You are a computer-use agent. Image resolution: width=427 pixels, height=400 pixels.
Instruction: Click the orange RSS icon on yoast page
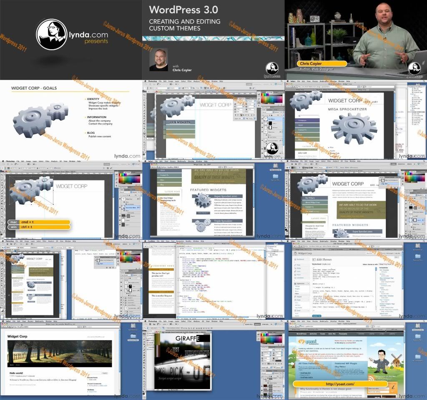pos(372,377)
